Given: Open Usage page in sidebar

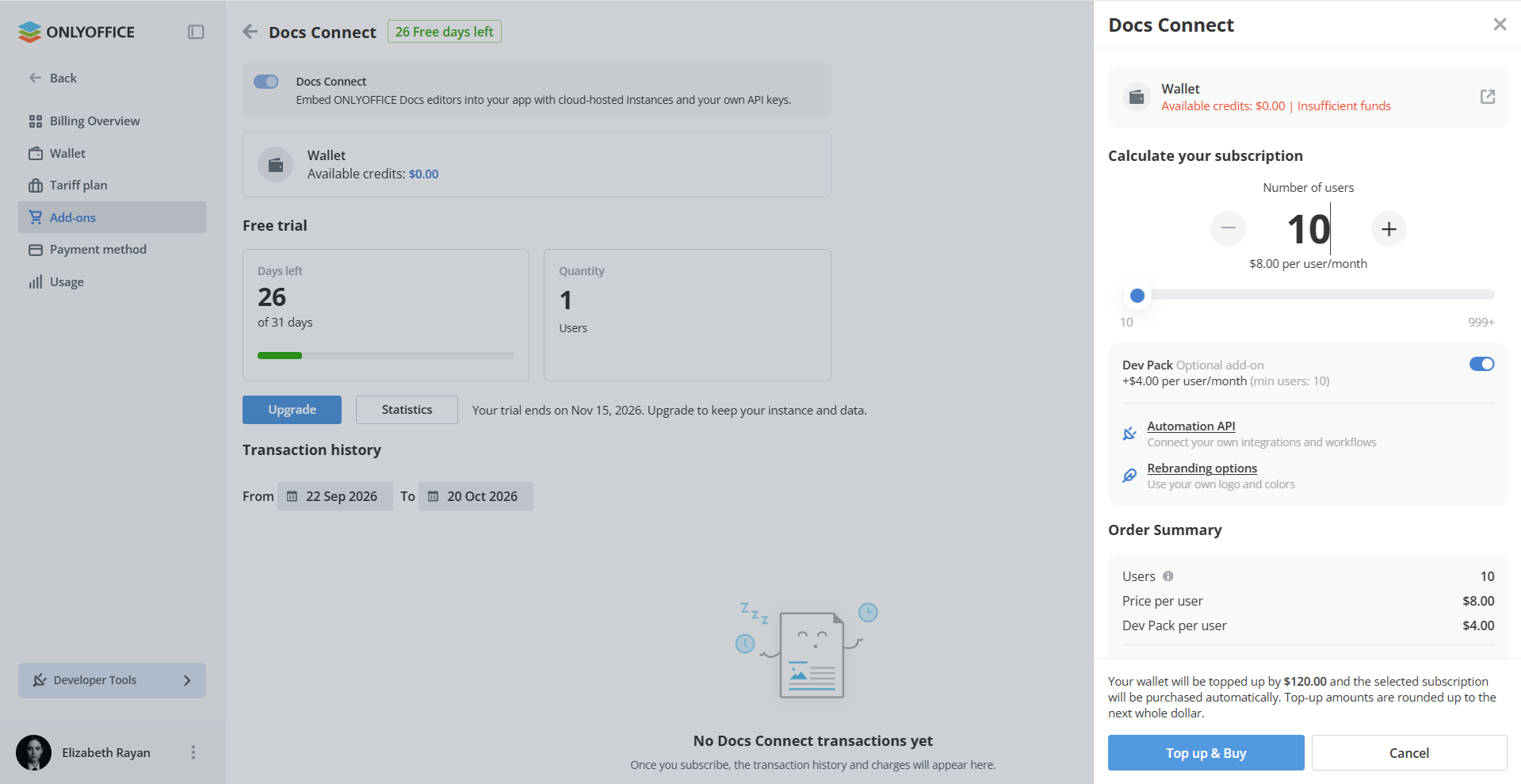Looking at the screenshot, I should [x=112, y=281].
